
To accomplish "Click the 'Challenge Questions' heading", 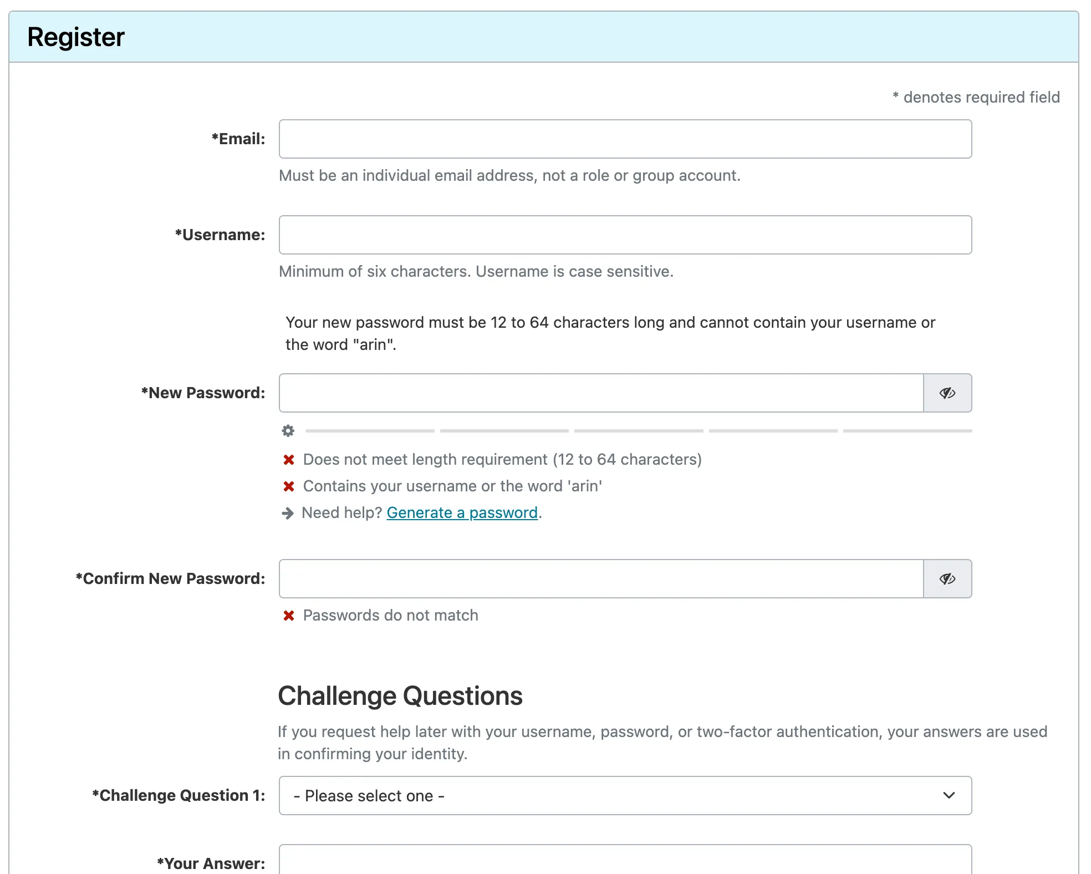I will click(400, 695).
